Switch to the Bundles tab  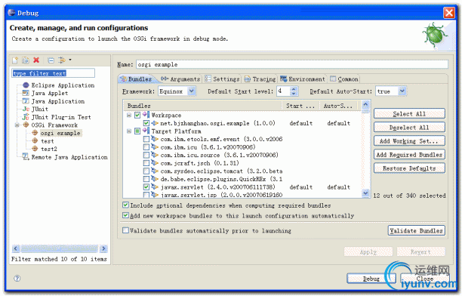point(136,79)
